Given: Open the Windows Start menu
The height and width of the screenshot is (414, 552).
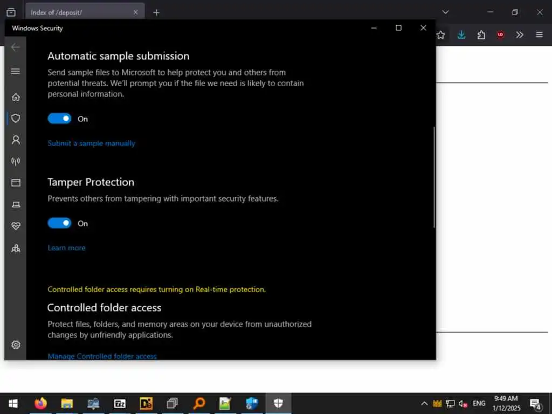Looking at the screenshot, I should click(x=13, y=403).
